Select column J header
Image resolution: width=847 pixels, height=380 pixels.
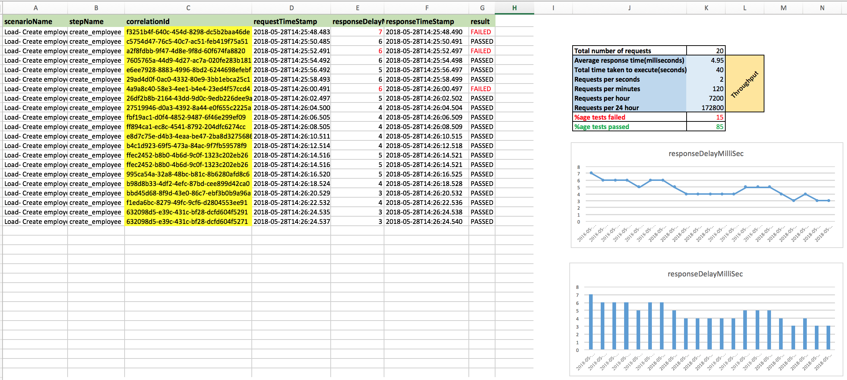pos(629,8)
